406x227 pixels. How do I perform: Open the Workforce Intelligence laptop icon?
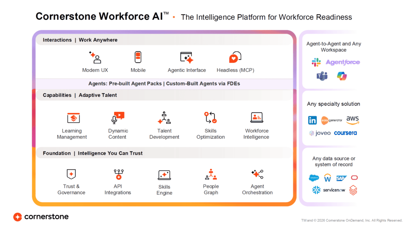[x=257, y=117]
